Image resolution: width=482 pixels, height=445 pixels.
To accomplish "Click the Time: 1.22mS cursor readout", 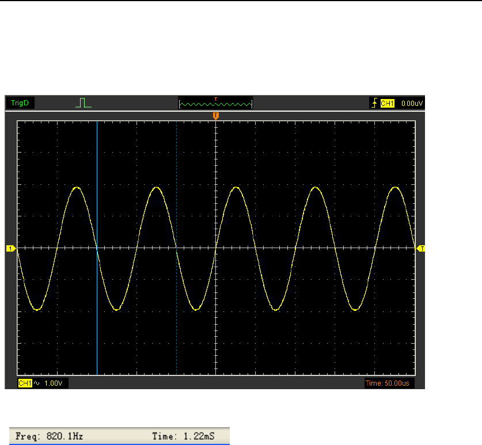I will coord(184,436).
